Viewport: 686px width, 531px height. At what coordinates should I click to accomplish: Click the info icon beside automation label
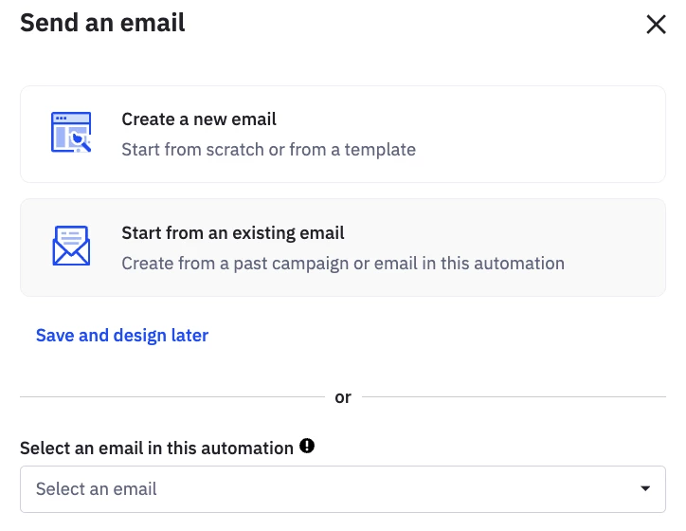pos(307,446)
